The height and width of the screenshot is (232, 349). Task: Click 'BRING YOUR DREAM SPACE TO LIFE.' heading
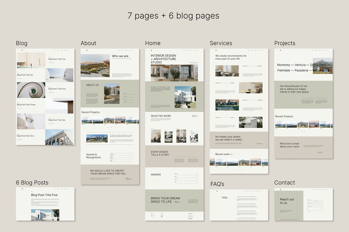[165, 200]
